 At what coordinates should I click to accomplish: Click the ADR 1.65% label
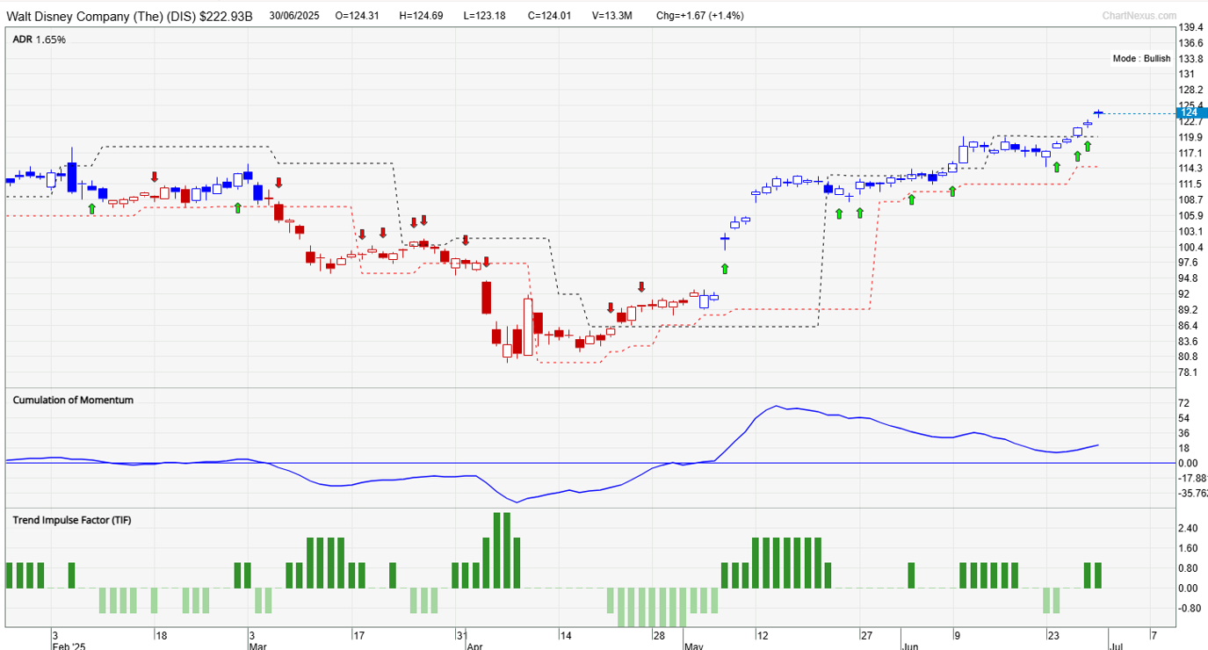point(39,40)
